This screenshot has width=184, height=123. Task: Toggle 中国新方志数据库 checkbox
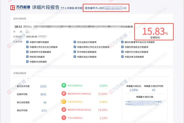coord(27,62)
